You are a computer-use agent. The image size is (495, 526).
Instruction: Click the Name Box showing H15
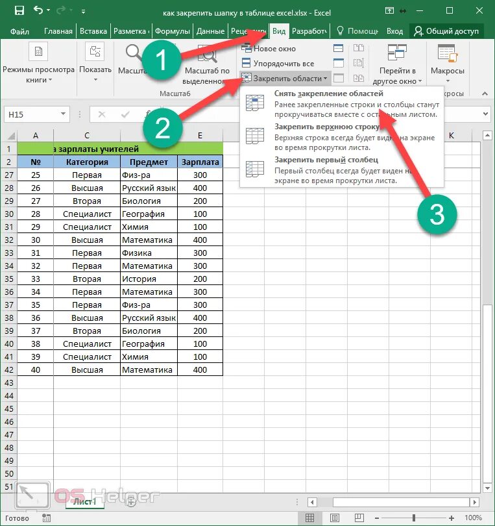[x=32, y=115]
